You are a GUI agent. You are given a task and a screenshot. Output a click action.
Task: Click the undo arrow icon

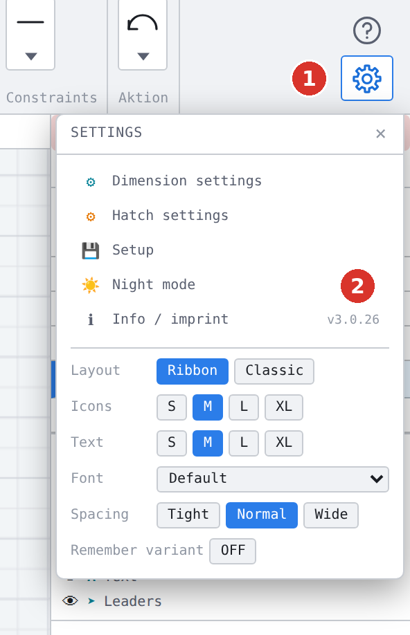tap(143, 23)
